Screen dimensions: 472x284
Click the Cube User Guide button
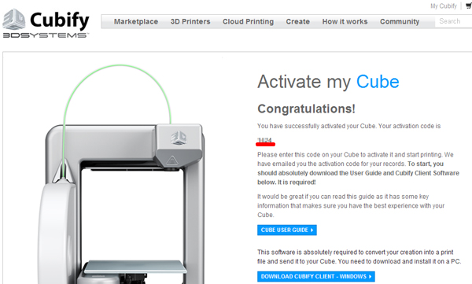pos(287,230)
